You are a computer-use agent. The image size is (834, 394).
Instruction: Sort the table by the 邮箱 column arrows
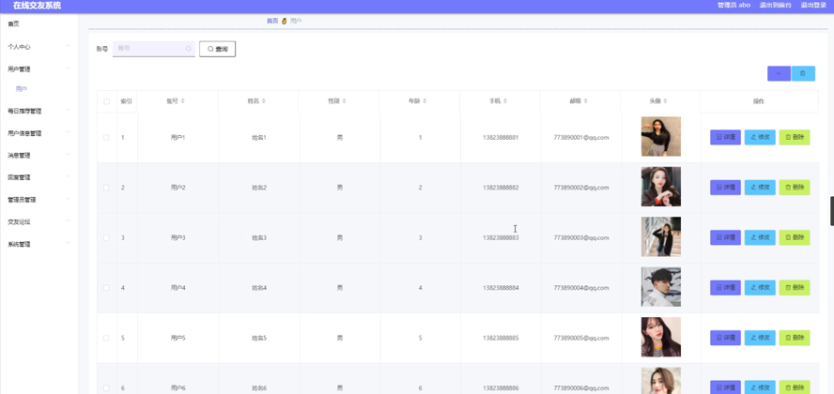point(586,101)
